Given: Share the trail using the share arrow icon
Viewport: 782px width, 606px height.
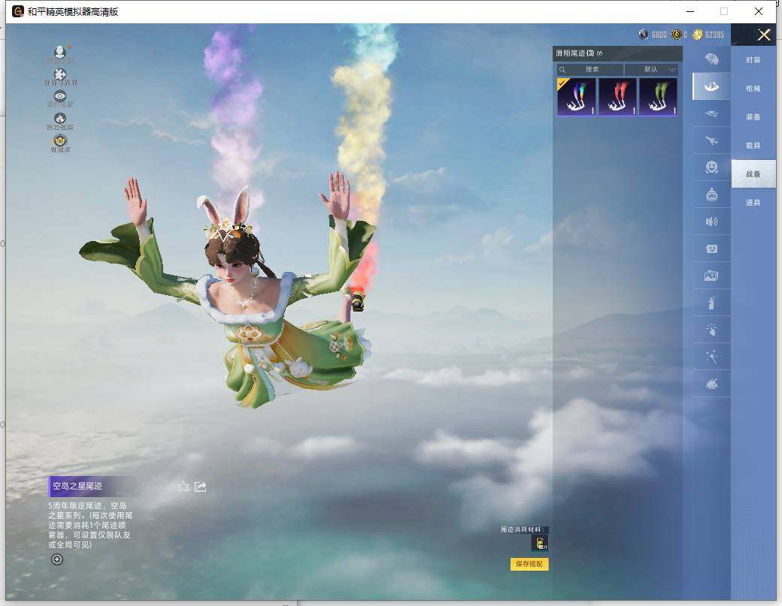Looking at the screenshot, I should click(201, 487).
